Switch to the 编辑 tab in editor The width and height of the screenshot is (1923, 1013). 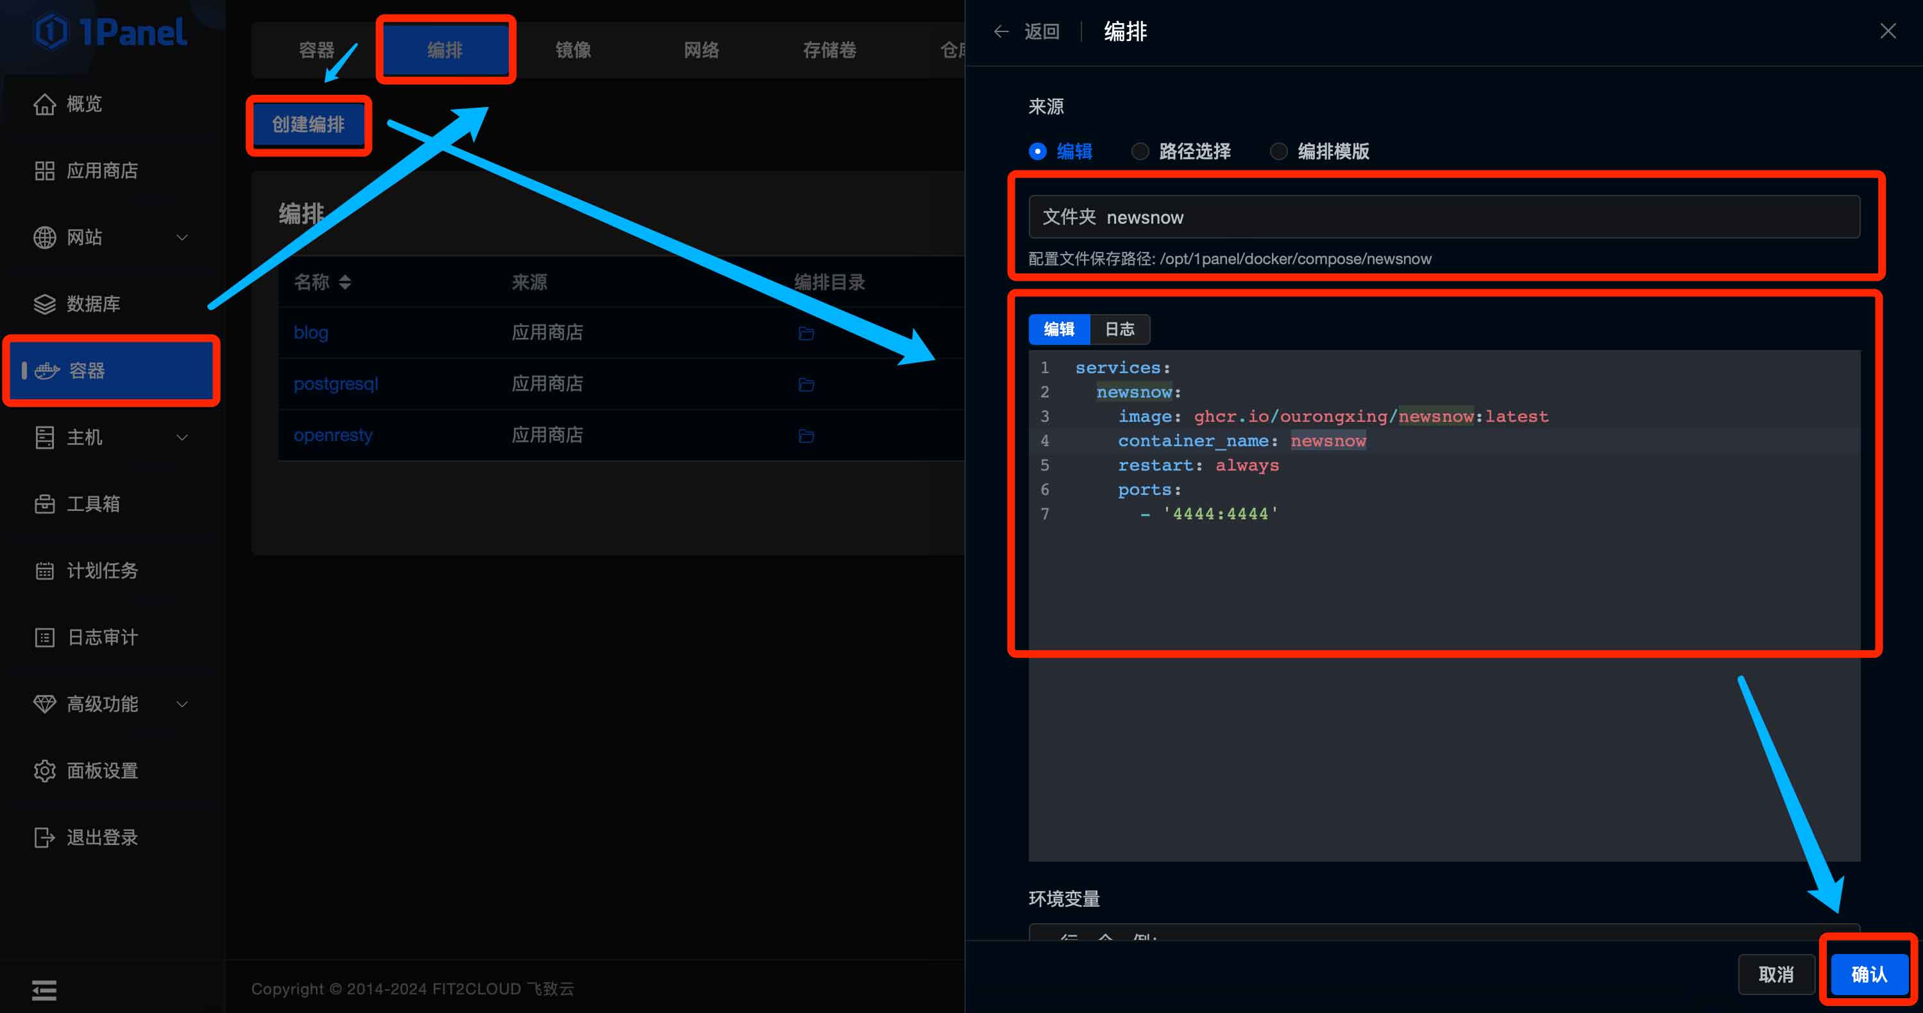[x=1060, y=329]
